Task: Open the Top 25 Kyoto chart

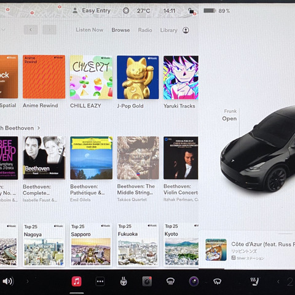Action: point(181,245)
